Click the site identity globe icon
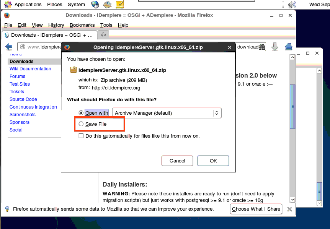The height and width of the screenshot is (229, 330). 23,47
